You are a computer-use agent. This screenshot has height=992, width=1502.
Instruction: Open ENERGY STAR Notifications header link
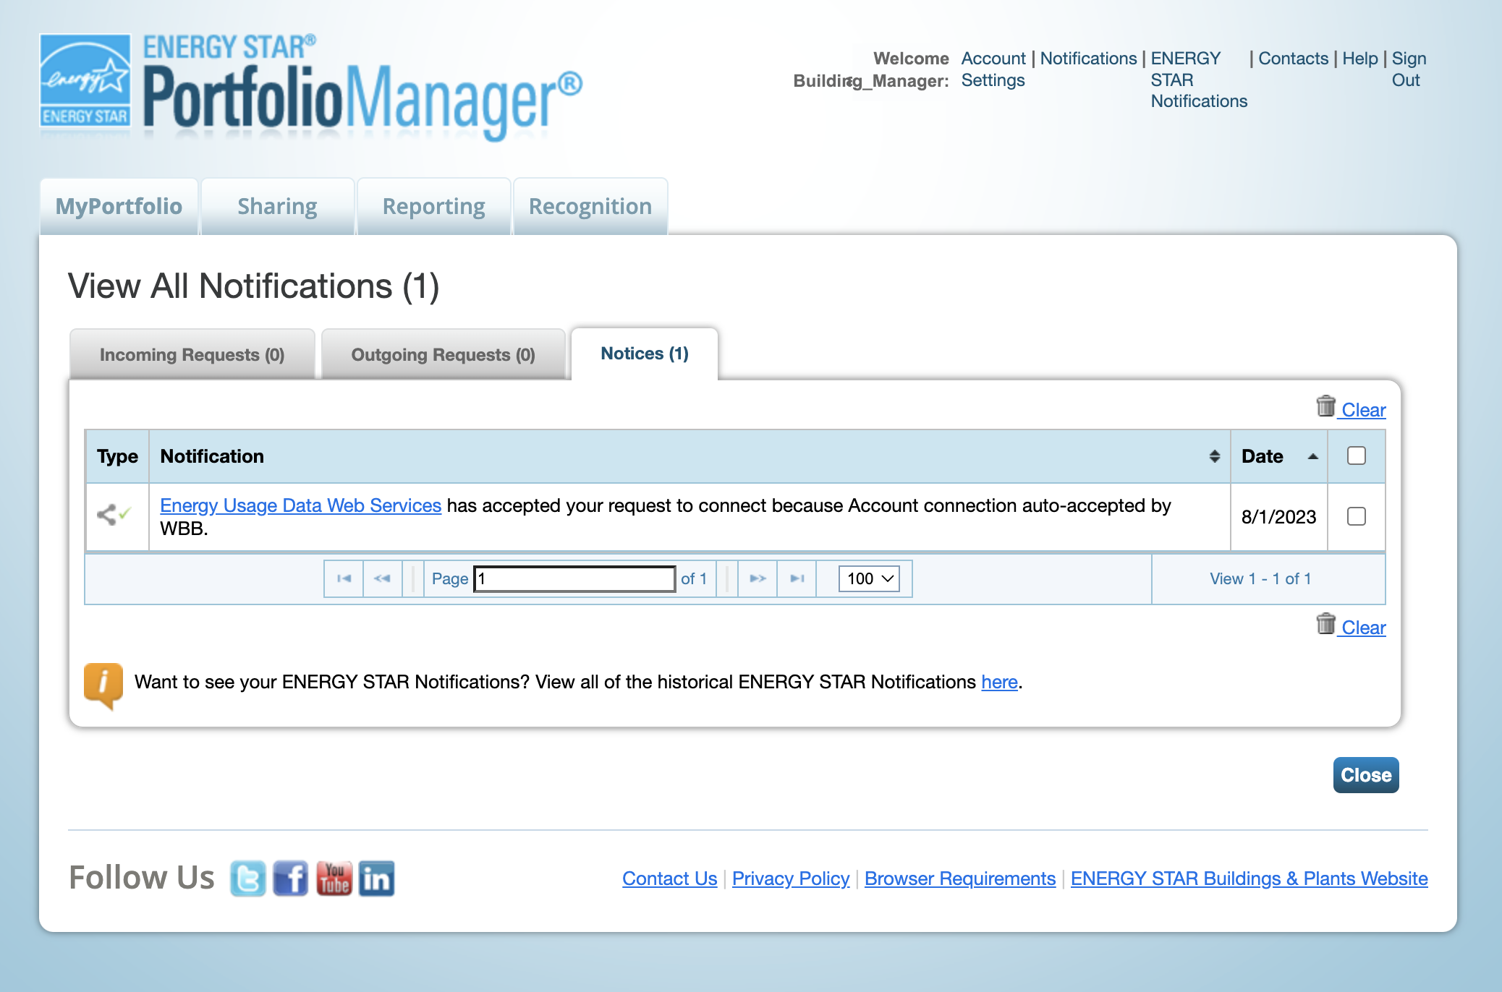1199,80
